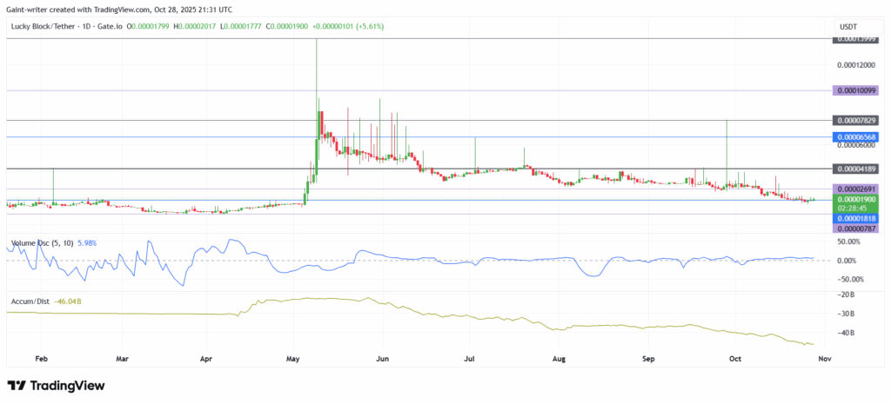Click the Accum/Dist indicator title
891x404 pixels.
(x=30, y=301)
